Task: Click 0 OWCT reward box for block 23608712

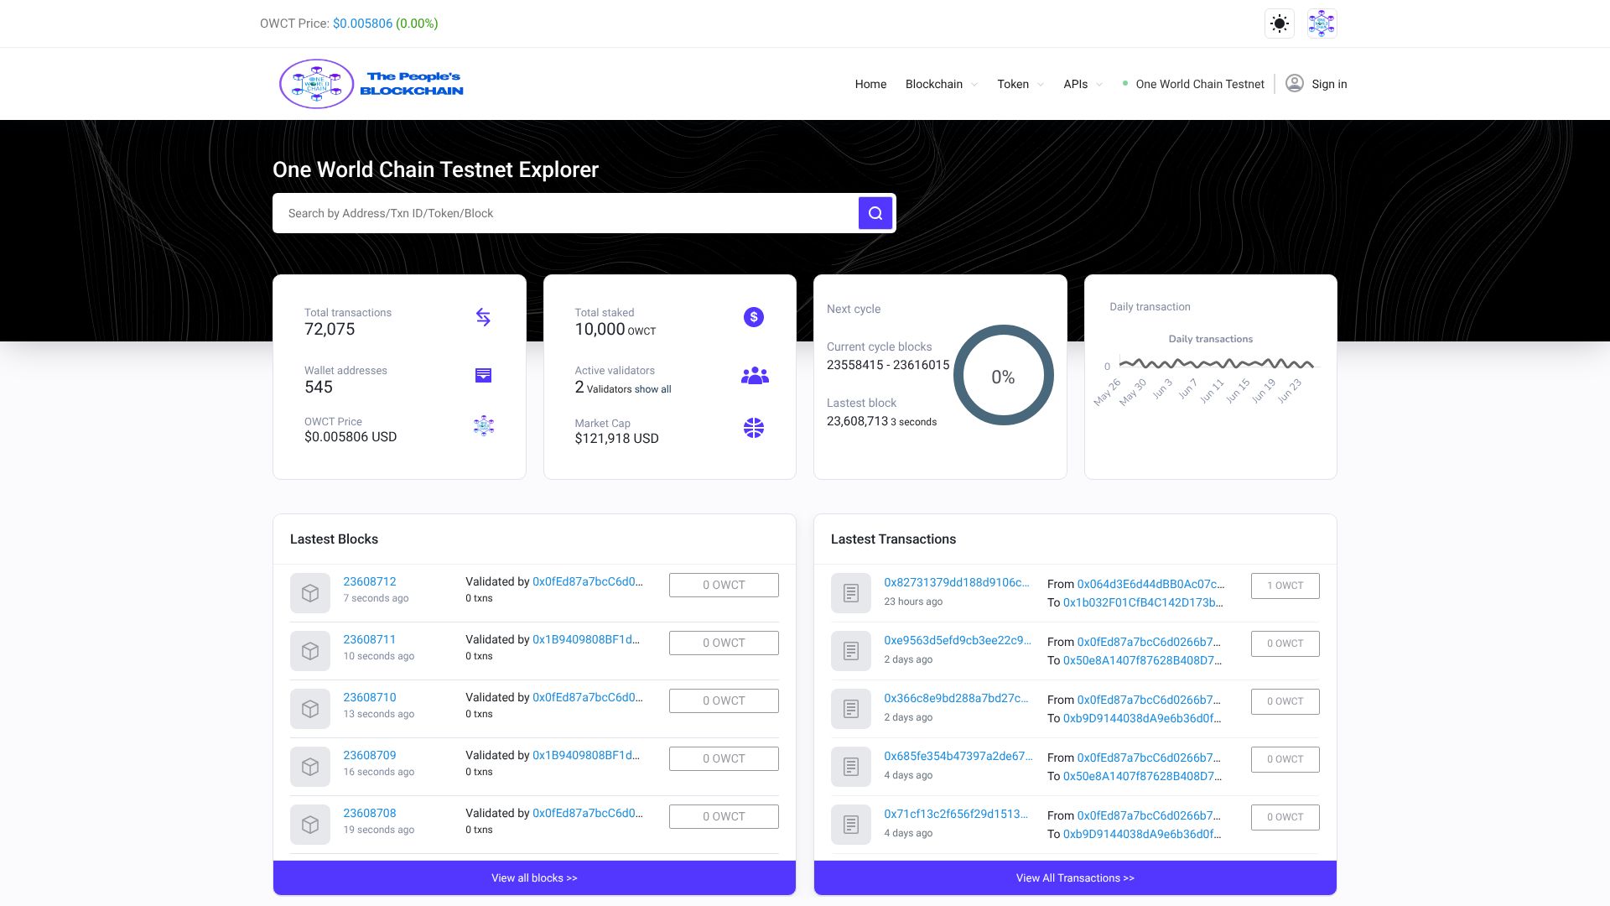Action: point(724,585)
